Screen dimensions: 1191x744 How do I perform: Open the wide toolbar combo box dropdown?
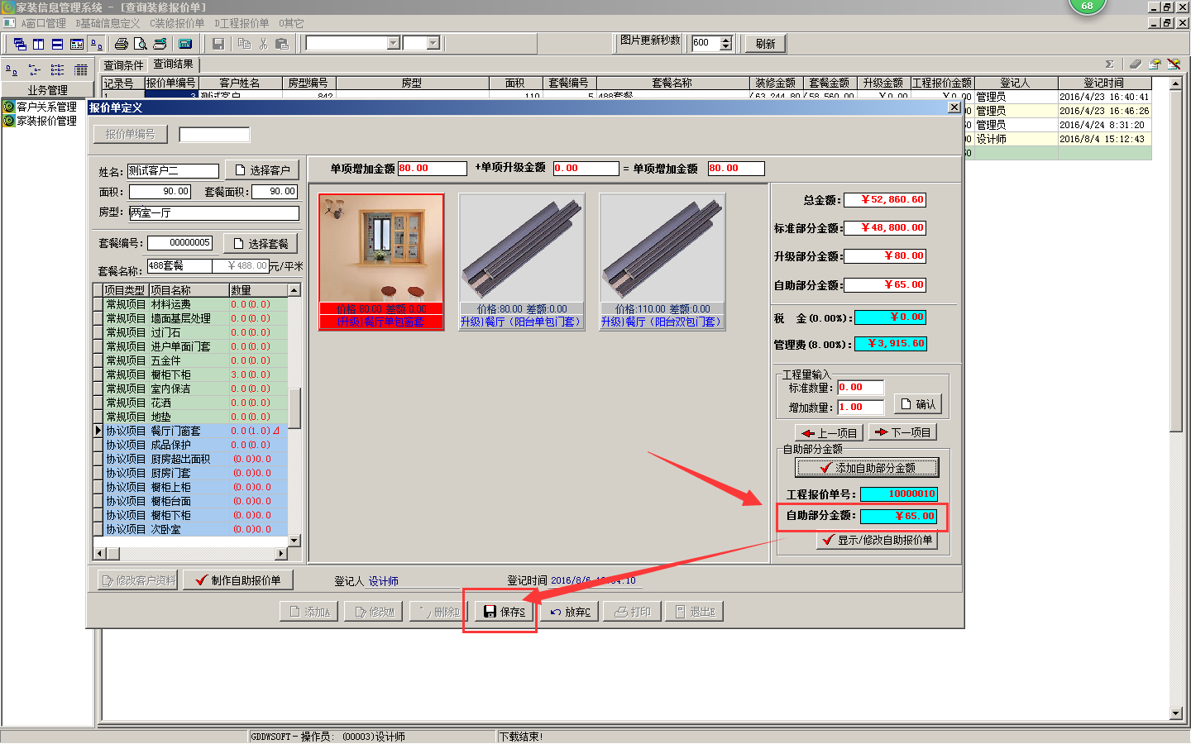pyautogui.click(x=394, y=43)
